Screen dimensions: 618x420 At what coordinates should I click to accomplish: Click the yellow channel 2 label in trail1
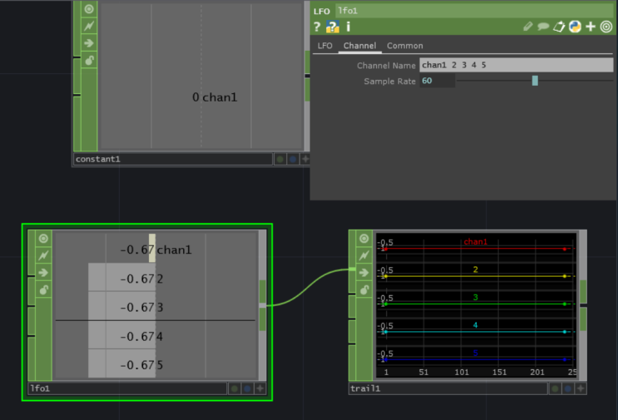click(475, 269)
